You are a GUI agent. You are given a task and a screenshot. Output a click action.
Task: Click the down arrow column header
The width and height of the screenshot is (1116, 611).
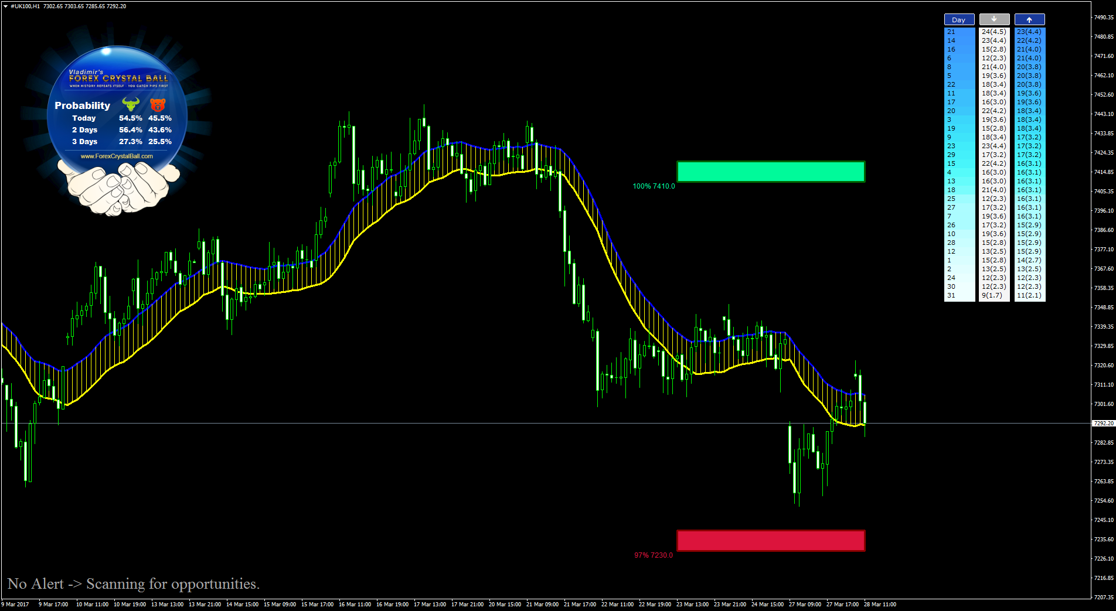tap(994, 19)
